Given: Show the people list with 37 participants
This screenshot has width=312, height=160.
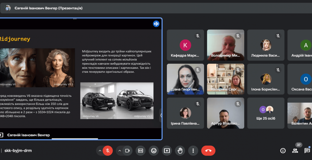Looking at the screenshot, I should click(x=295, y=151).
